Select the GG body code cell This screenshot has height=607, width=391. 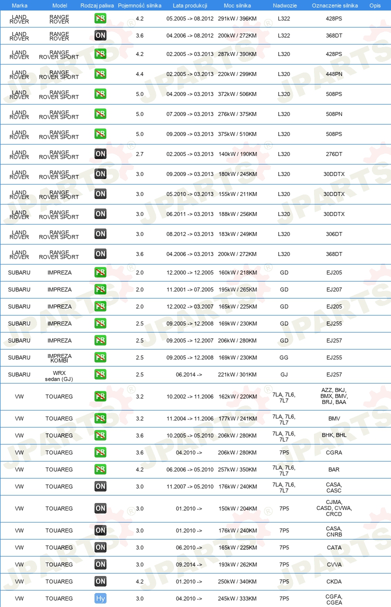(284, 357)
